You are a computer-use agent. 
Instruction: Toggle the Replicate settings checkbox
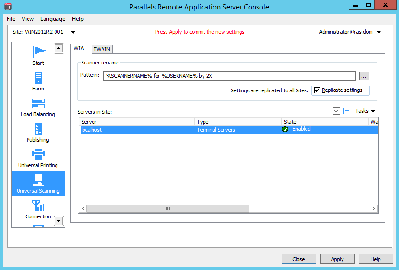[x=317, y=90]
